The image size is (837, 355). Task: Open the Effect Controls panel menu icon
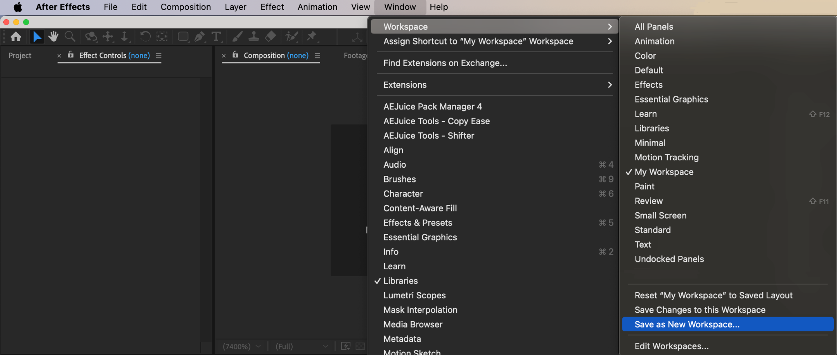[159, 56]
